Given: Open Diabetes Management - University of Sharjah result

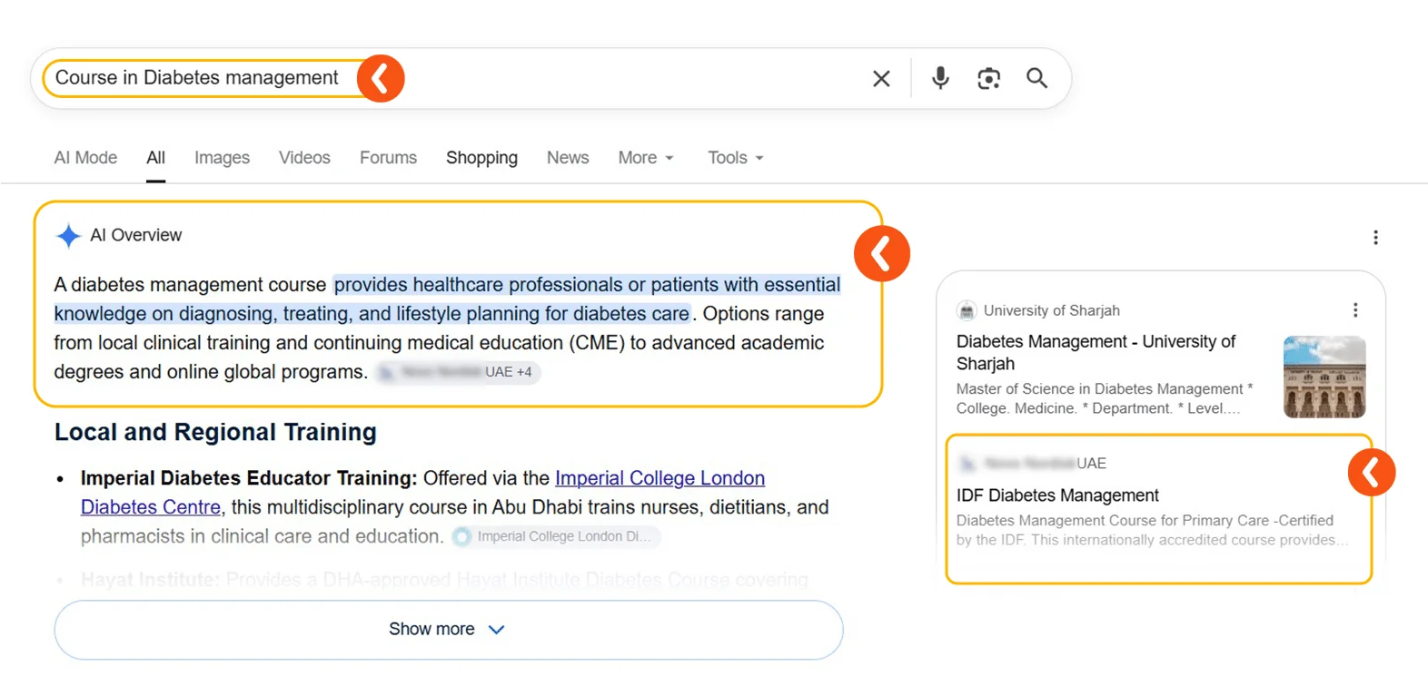Looking at the screenshot, I should click(x=1096, y=352).
